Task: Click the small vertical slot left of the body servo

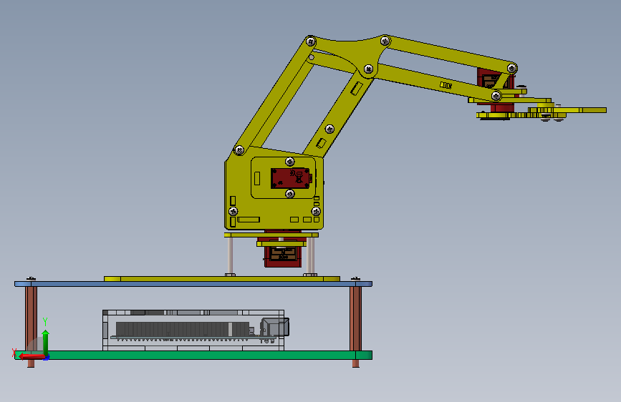Action: pyautogui.click(x=257, y=178)
